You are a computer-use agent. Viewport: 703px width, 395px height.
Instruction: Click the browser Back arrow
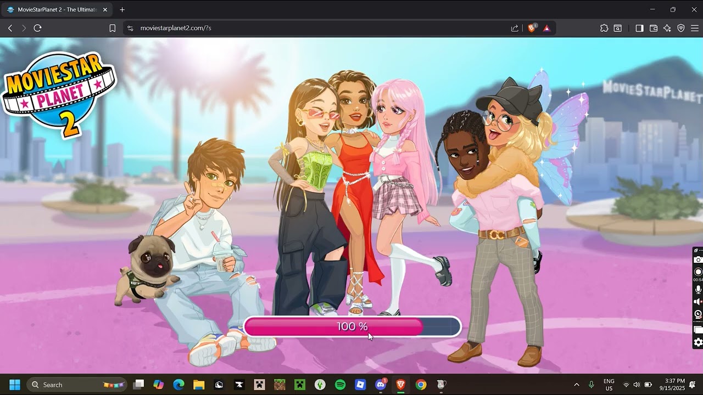[x=10, y=28]
